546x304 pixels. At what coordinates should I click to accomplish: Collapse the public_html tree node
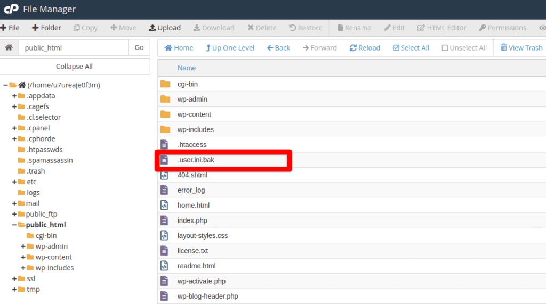click(x=14, y=225)
